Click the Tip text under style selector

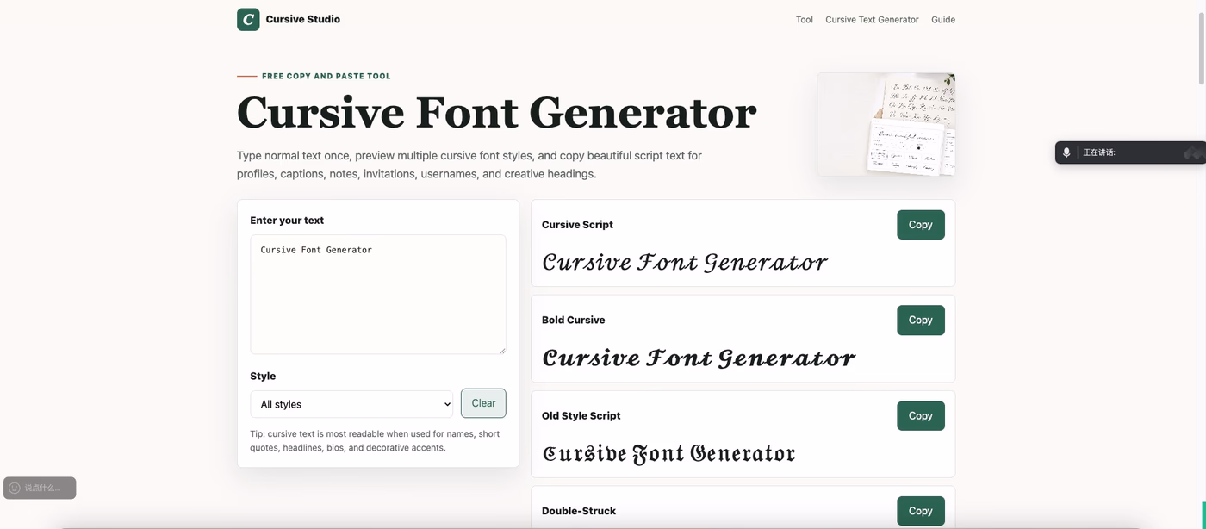[x=375, y=441]
